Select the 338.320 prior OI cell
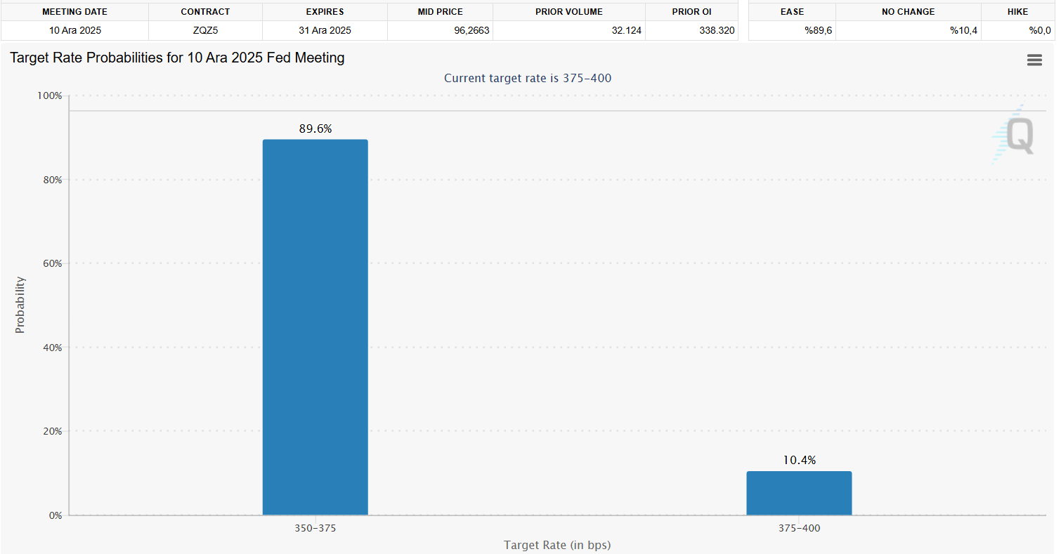The height and width of the screenshot is (554, 1061). (715, 31)
